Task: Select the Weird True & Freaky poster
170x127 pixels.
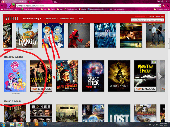Action: click(145, 76)
